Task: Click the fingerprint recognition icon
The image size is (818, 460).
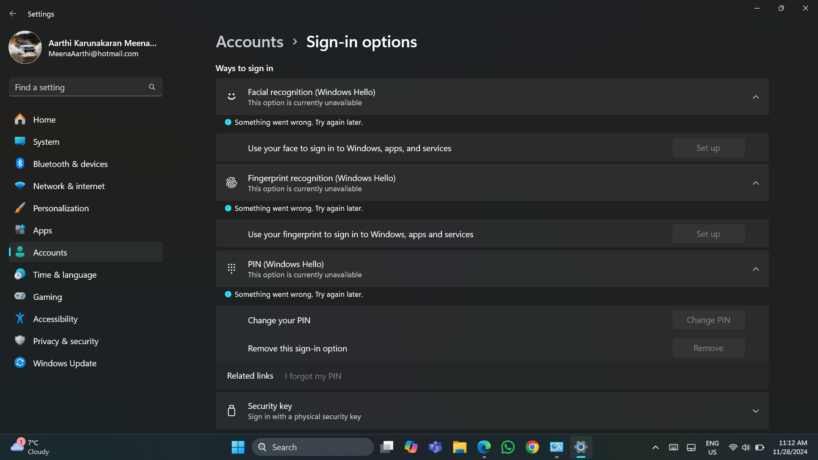Action: (231, 183)
